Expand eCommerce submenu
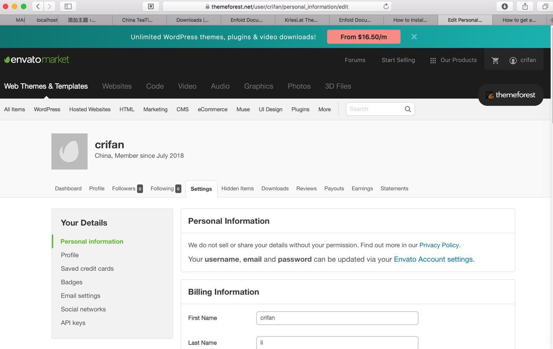 click(213, 109)
